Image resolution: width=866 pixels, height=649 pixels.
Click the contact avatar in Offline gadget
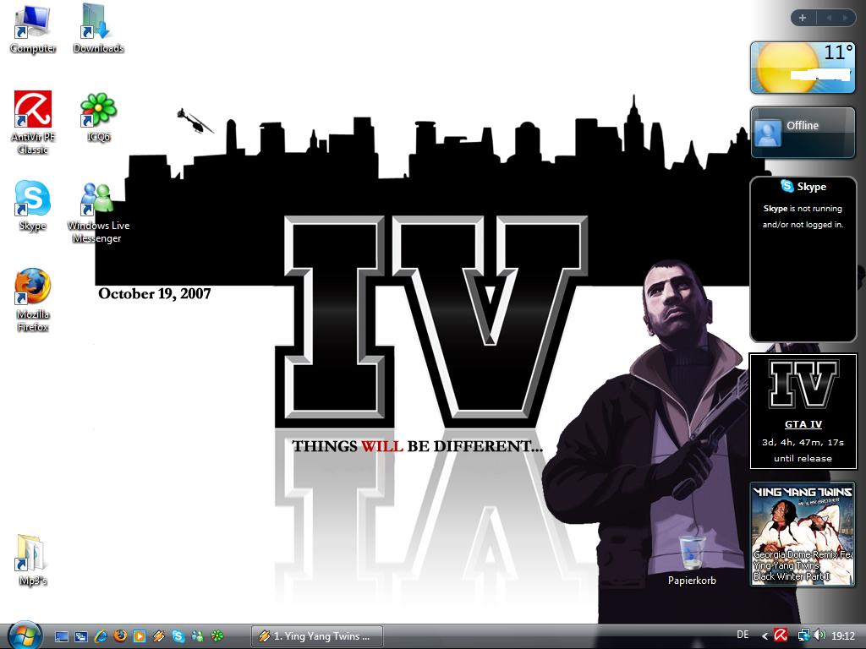(768, 133)
